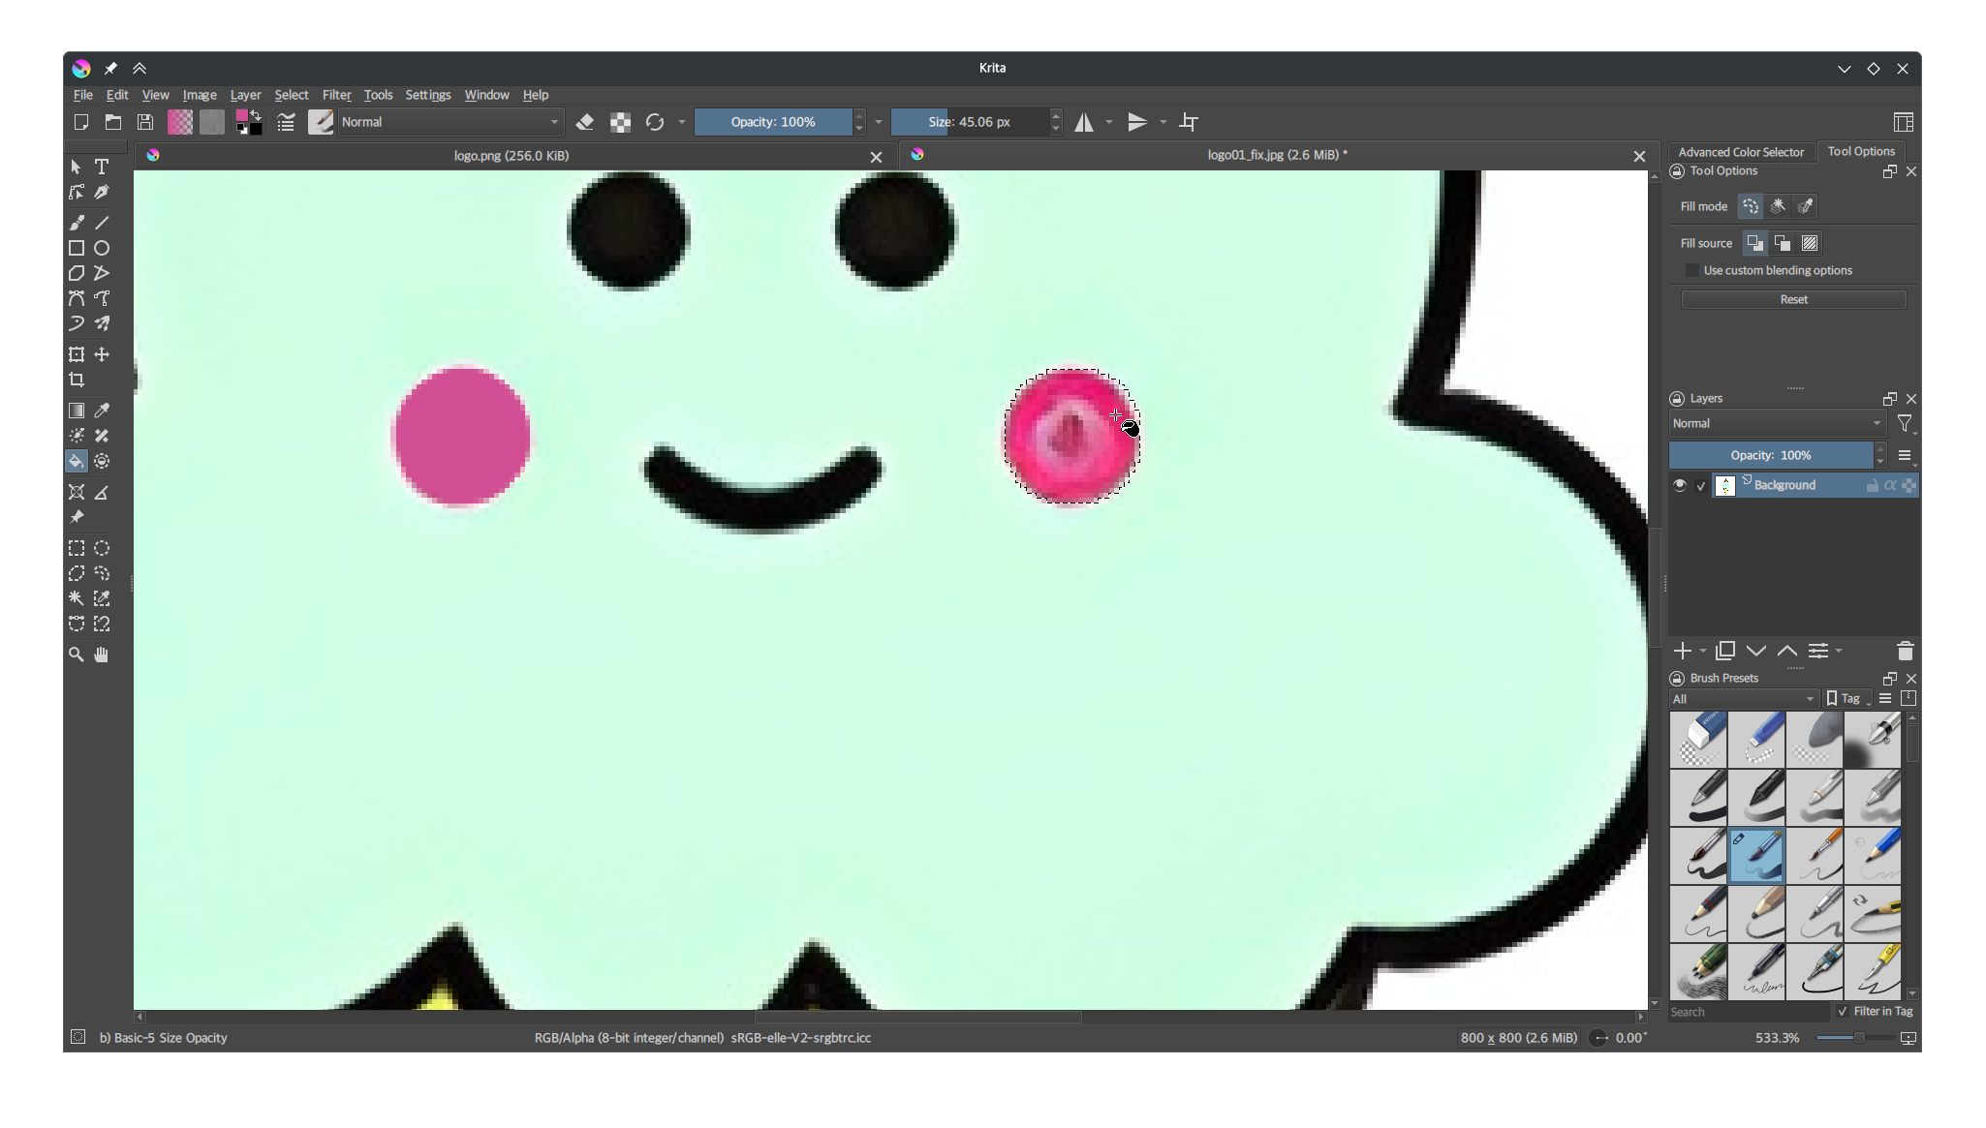Screen dimensions: 1986x1128
Task: Click the Reload brush preset icon
Action: click(x=655, y=122)
